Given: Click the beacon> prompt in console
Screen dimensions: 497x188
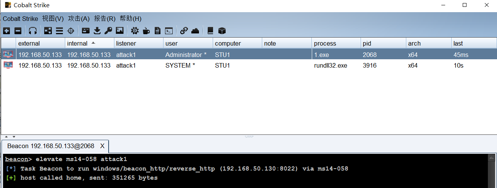Looking at the screenshot, I should (x=19, y=159).
